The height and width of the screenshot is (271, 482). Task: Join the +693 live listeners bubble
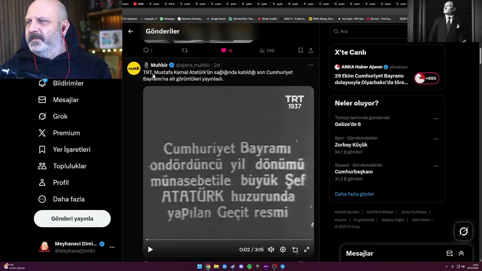click(427, 78)
